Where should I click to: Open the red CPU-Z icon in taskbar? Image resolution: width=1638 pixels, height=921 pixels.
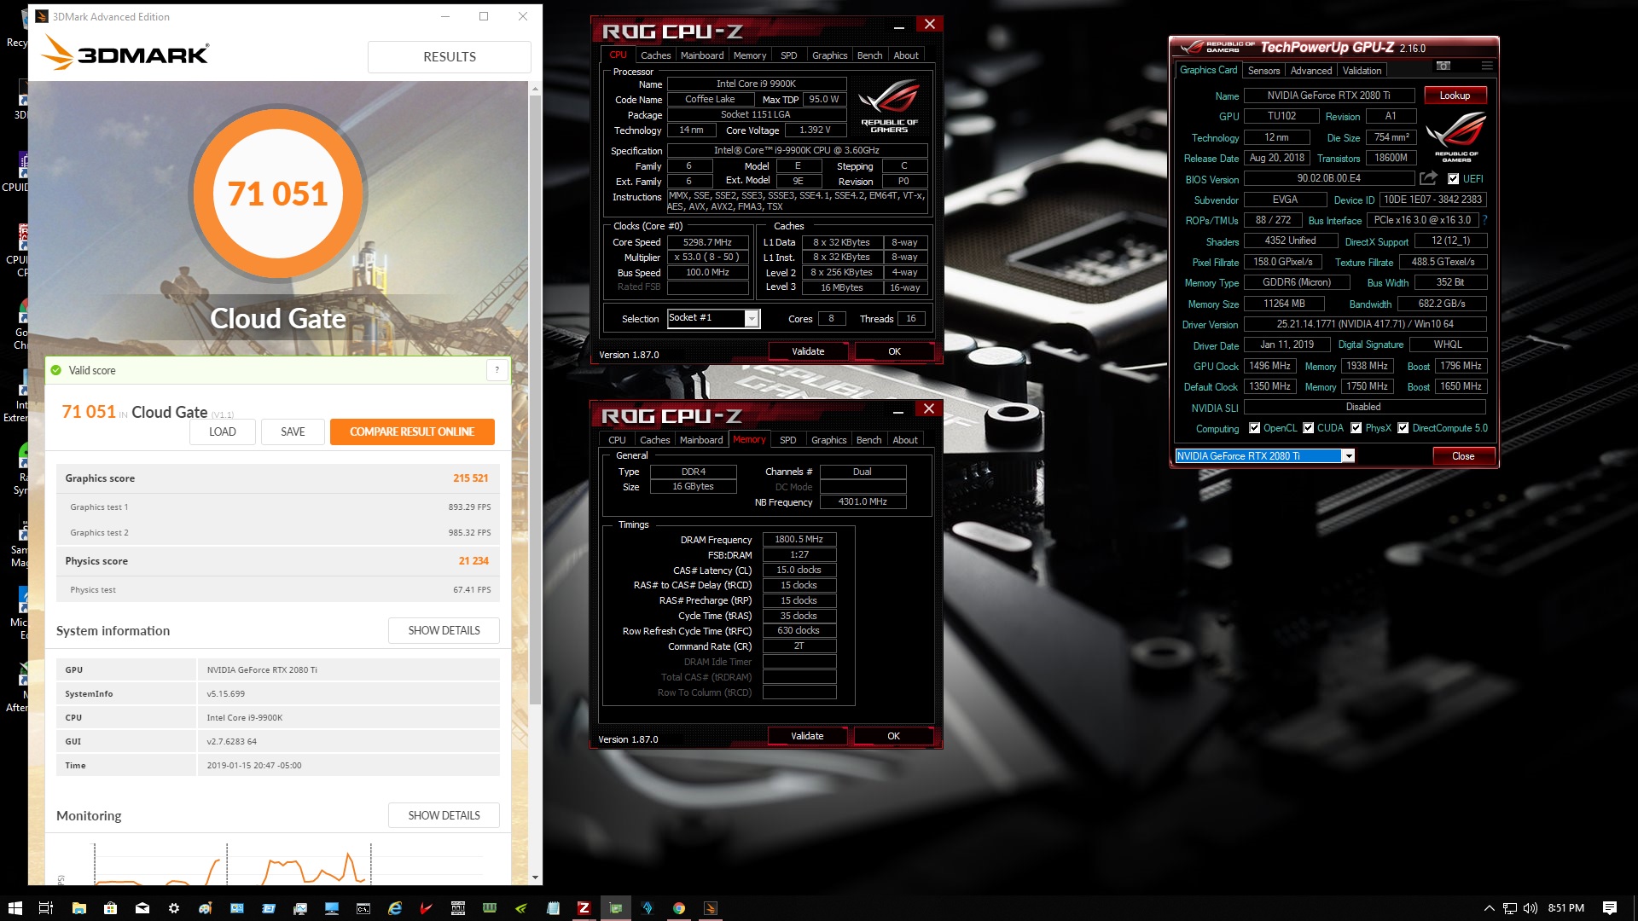tap(584, 908)
